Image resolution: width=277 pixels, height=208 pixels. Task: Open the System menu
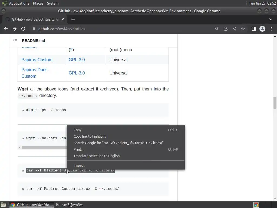click(53, 3)
